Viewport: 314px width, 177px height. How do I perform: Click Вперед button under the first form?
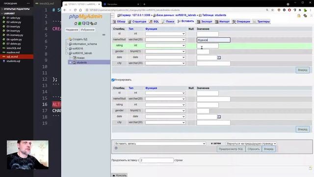[x=302, y=70]
